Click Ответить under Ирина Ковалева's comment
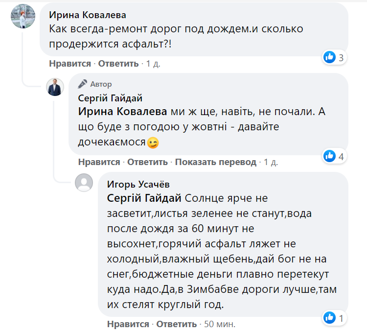This screenshot has width=367, height=334. (119, 64)
